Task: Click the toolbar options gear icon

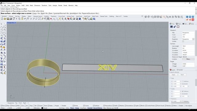Action: coord(142,16)
